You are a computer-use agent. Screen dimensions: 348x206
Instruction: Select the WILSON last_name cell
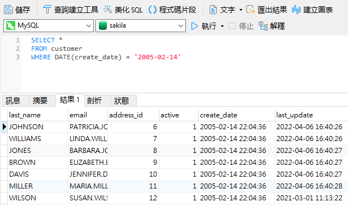(x=38, y=198)
